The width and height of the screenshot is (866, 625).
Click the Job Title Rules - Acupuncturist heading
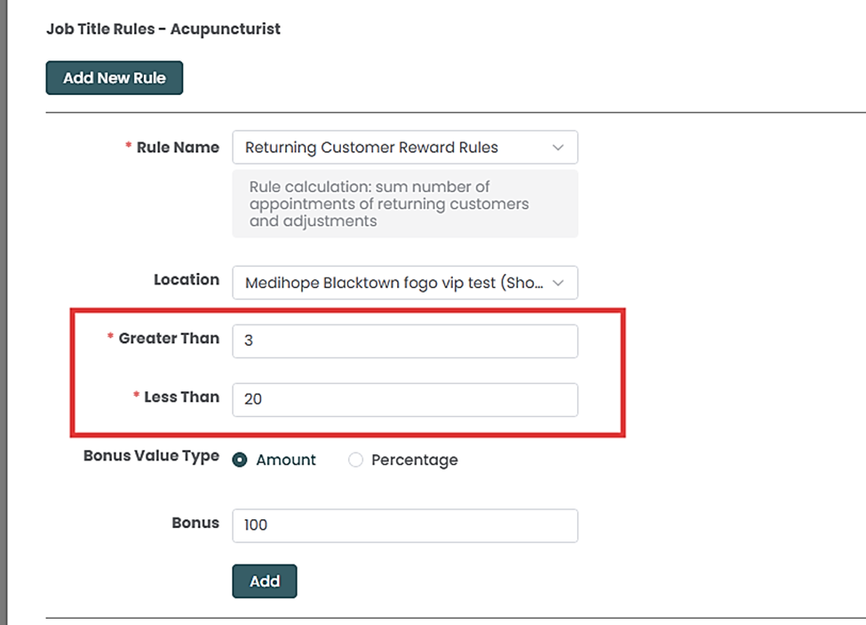163,28
